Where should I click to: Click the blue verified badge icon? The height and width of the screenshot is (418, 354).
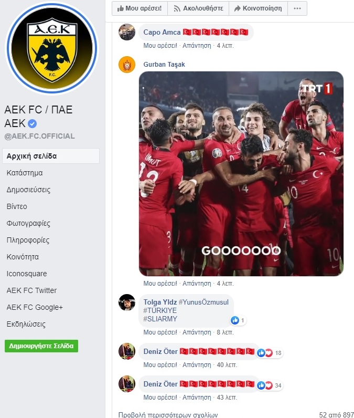[x=32, y=124]
